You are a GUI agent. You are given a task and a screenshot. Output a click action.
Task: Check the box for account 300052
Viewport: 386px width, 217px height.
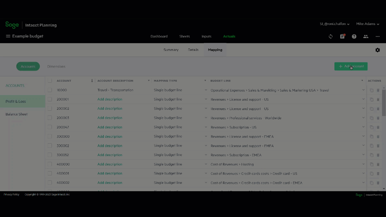click(50, 155)
